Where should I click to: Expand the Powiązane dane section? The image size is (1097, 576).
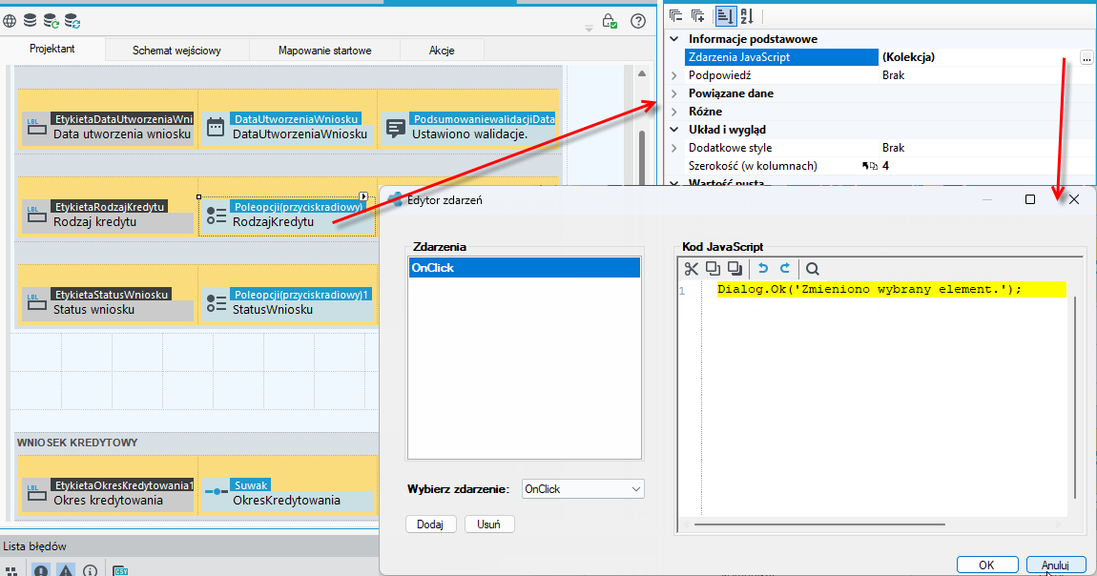[x=674, y=93]
